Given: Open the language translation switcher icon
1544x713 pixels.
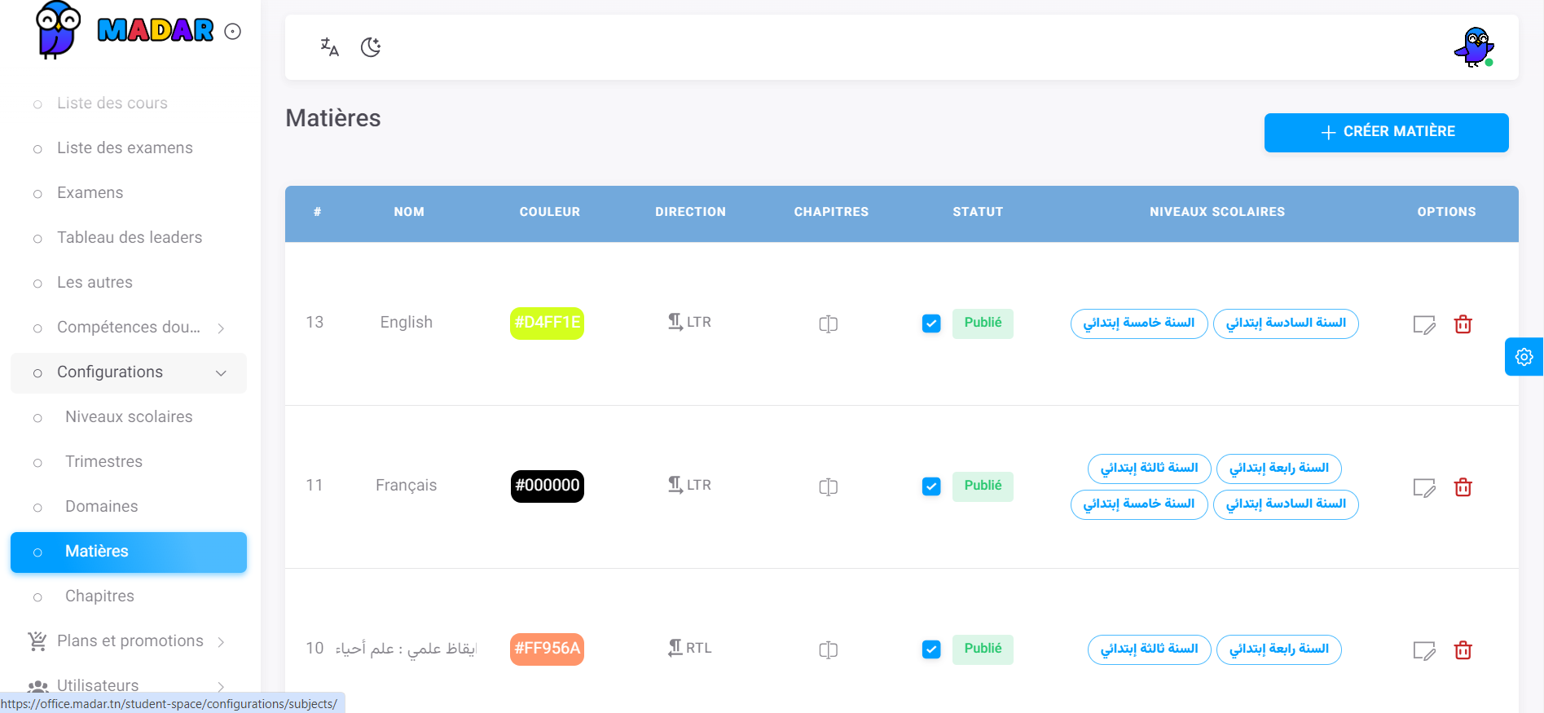Looking at the screenshot, I should tap(329, 47).
